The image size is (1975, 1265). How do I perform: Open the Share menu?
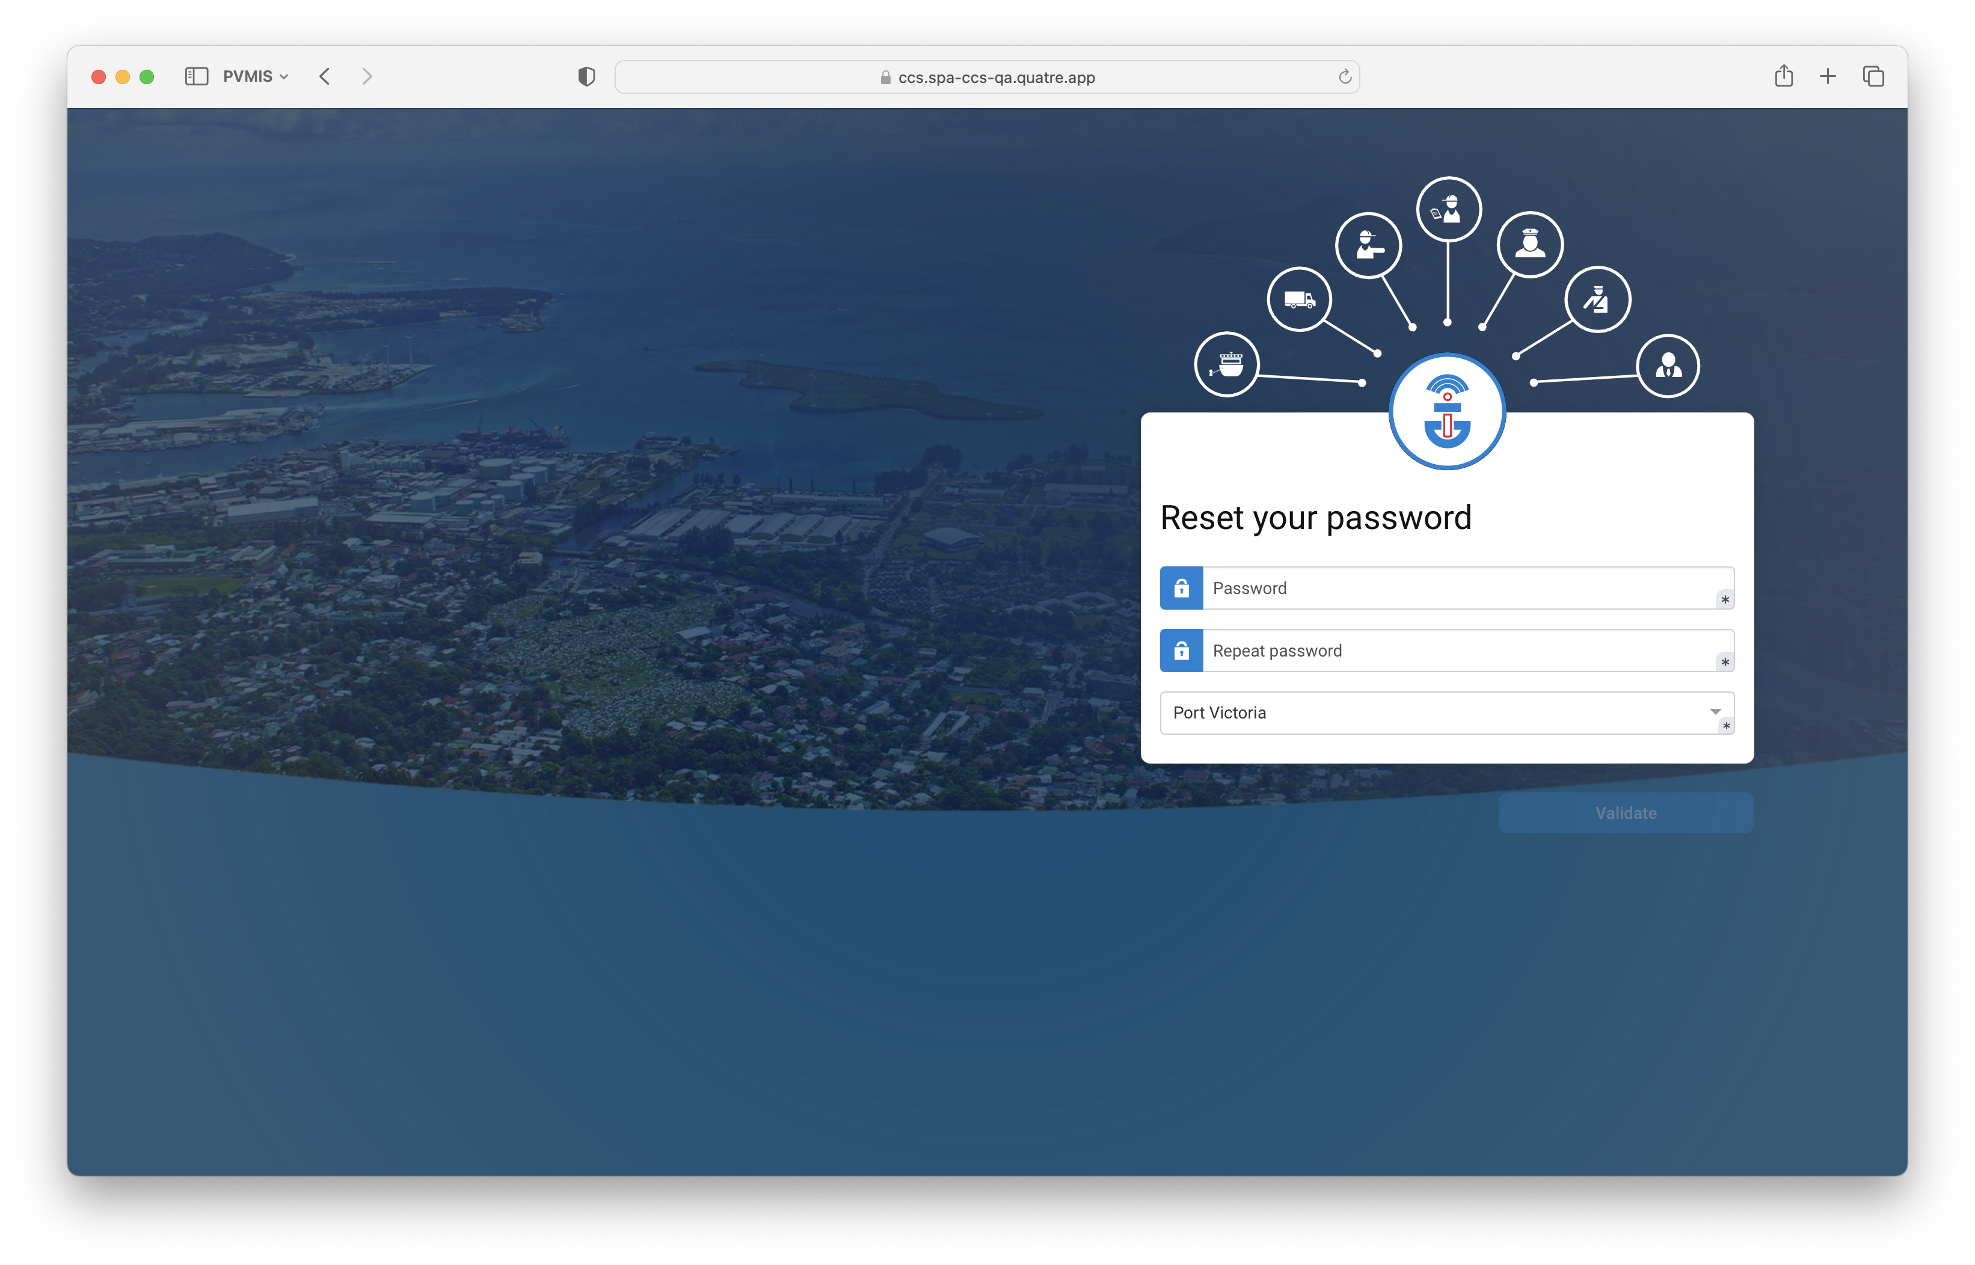[1783, 76]
